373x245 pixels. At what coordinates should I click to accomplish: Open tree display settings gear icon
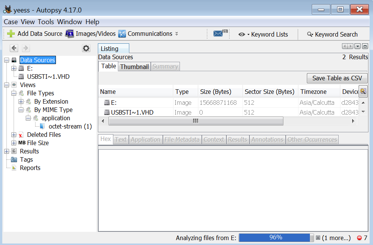click(x=86, y=48)
